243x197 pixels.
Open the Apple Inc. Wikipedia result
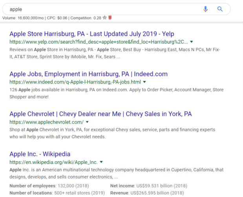pyautogui.click(x=40, y=154)
